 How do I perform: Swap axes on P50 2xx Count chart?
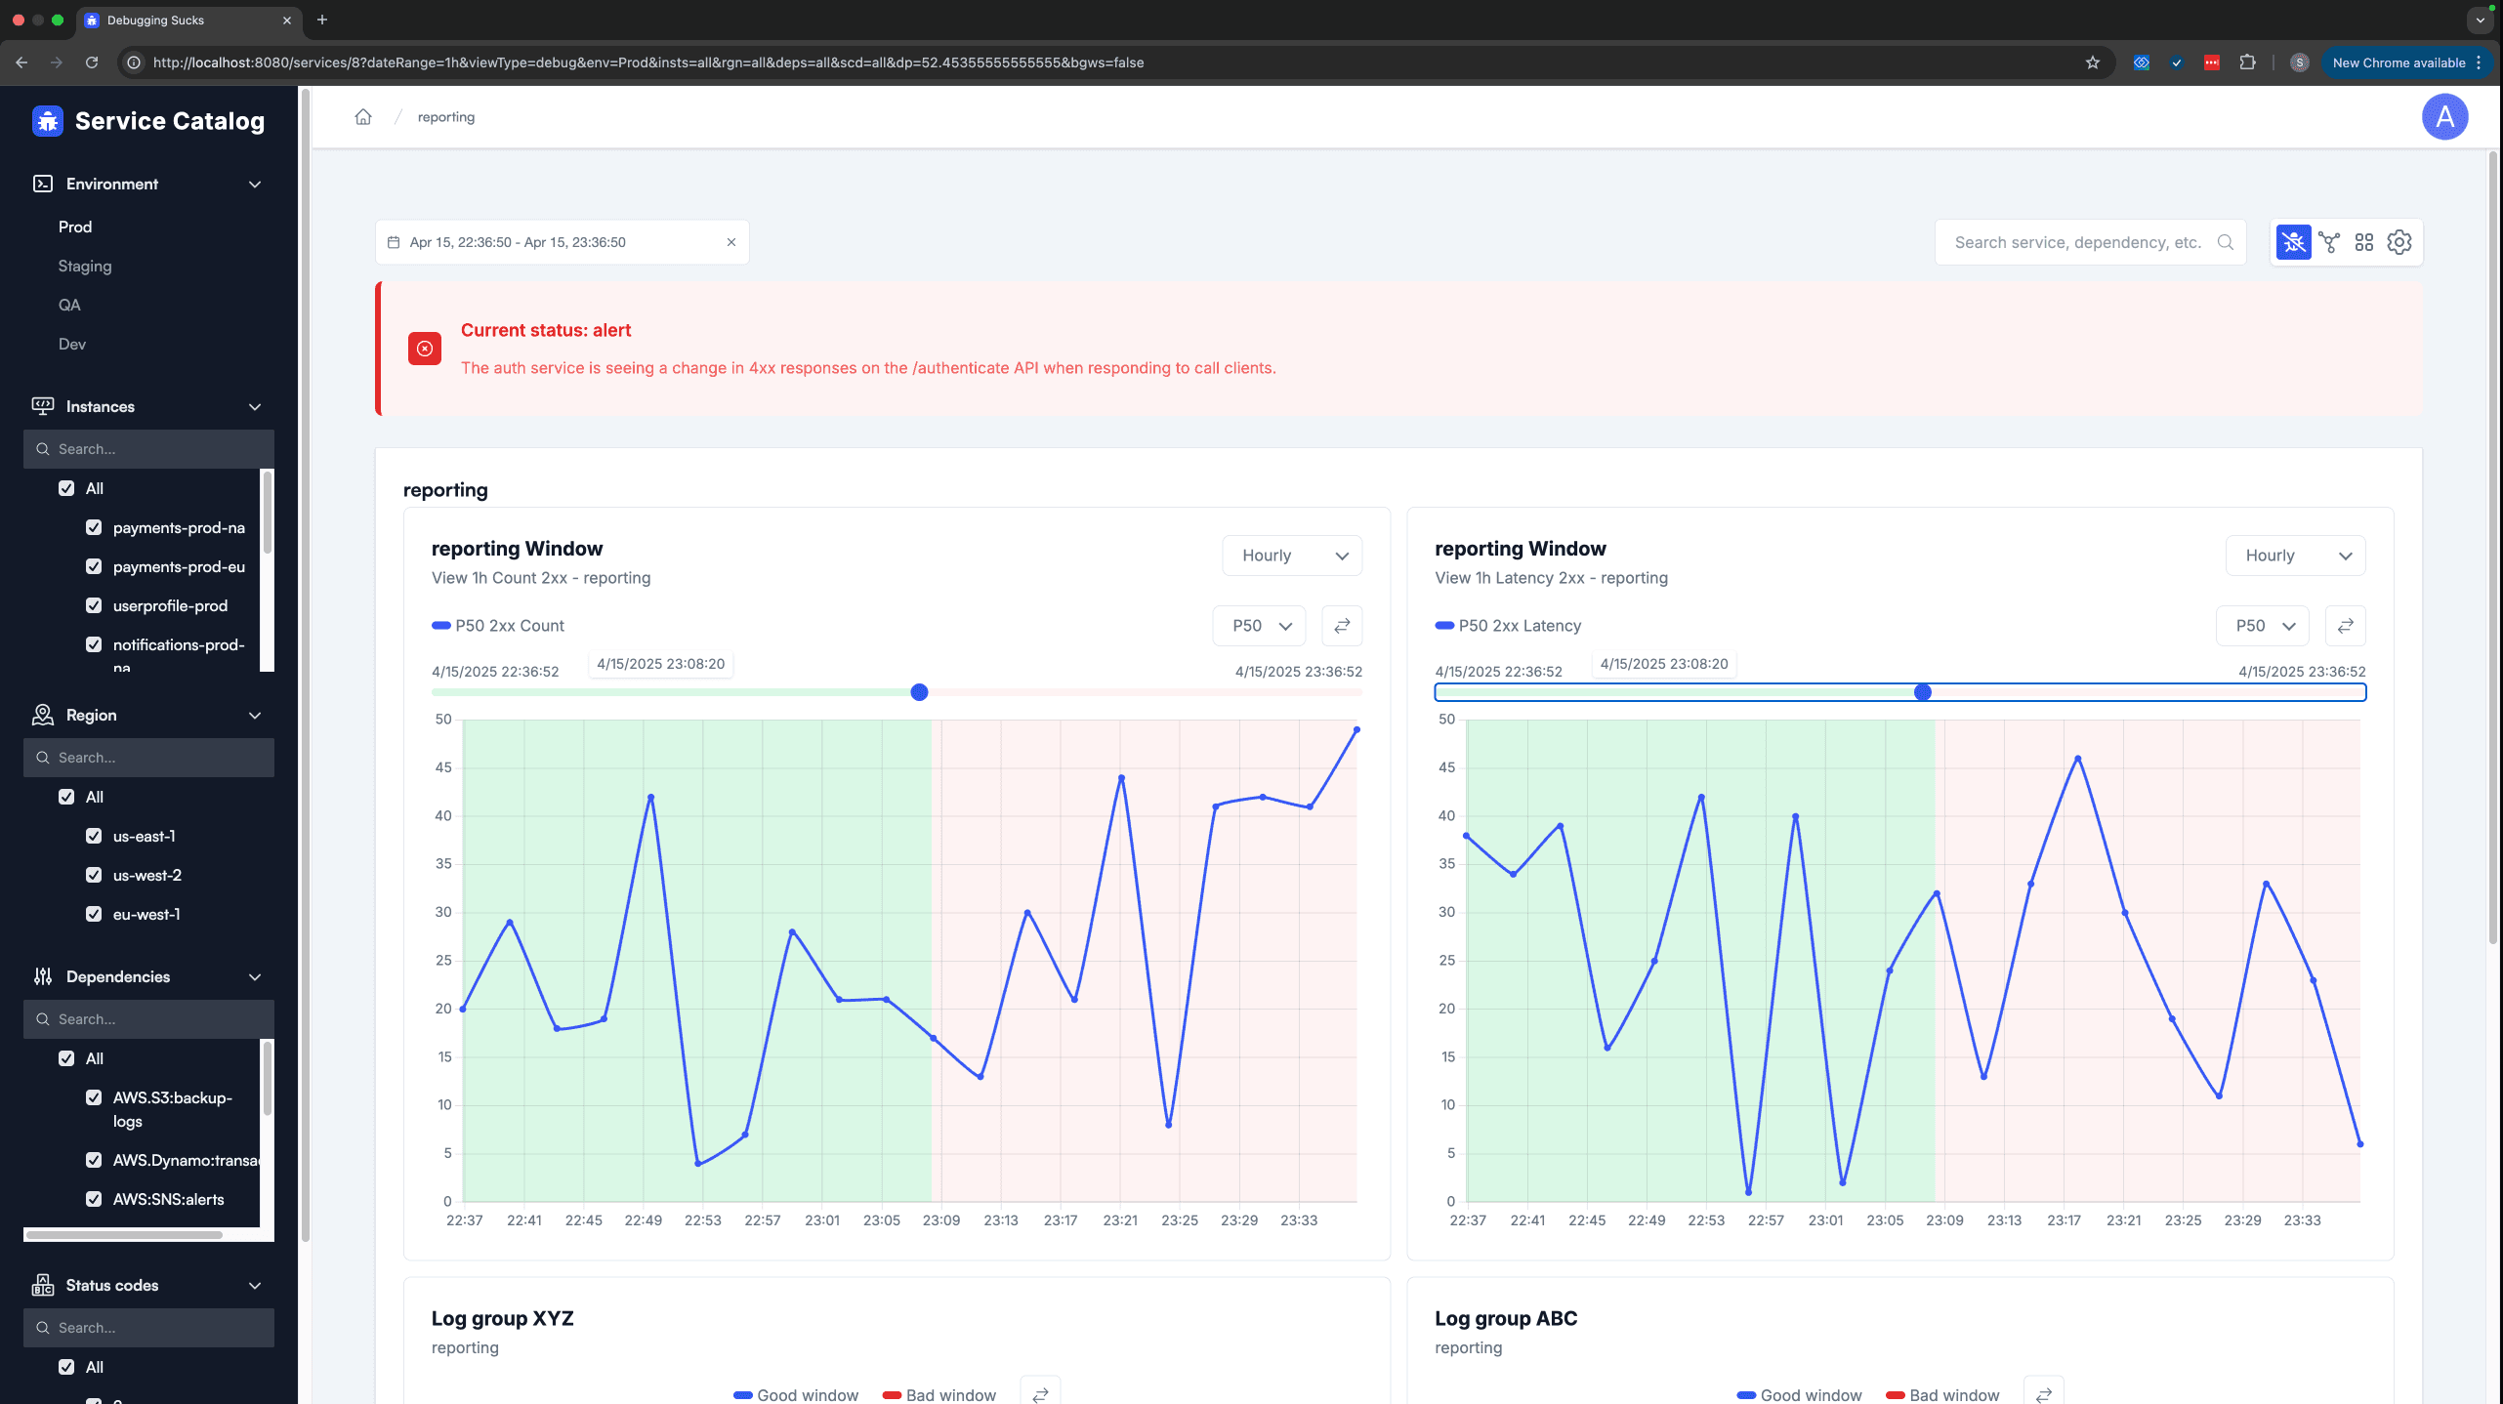[x=1342, y=626]
